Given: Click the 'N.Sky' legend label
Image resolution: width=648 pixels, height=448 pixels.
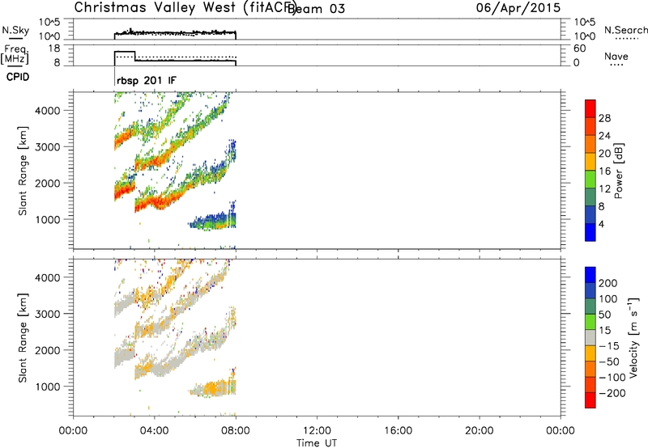Looking at the screenshot, I should 15,30.
